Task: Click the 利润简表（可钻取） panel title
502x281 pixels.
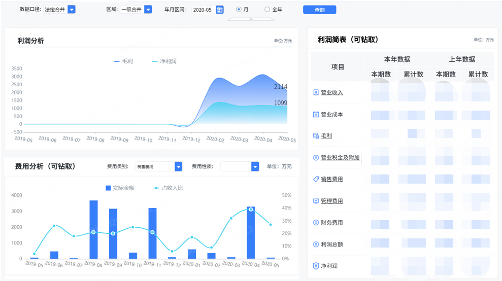Action: 348,40
